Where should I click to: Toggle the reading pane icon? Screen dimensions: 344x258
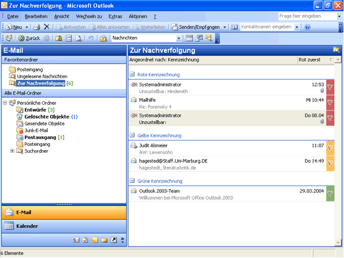69,38
